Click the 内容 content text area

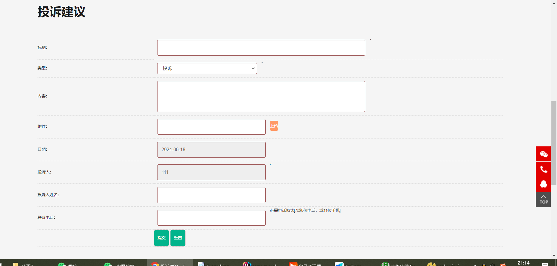pyautogui.click(x=261, y=96)
